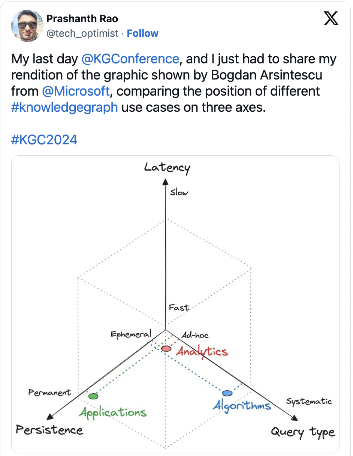Select the green Applications dot

93,396
